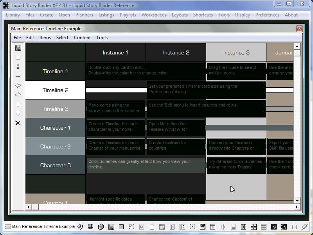Click the plus icon to add an item
This screenshot has width=313, height=235.
(18, 67)
